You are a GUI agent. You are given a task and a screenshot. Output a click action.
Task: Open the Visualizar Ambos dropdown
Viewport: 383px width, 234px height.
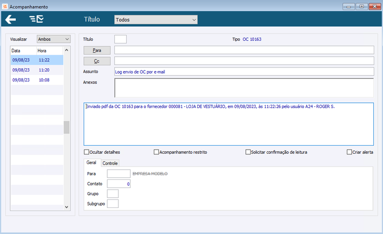tap(54, 39)
